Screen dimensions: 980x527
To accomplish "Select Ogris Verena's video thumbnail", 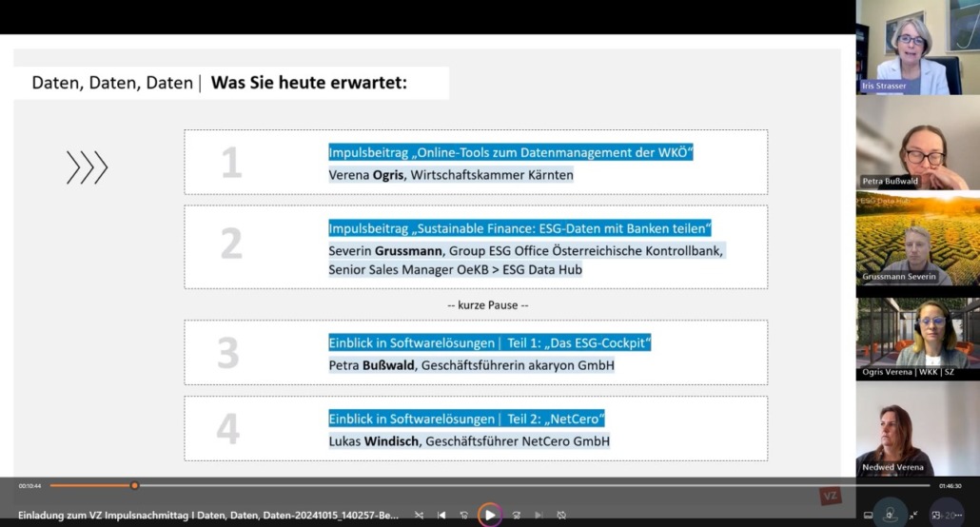I will (x=917, y=333).
